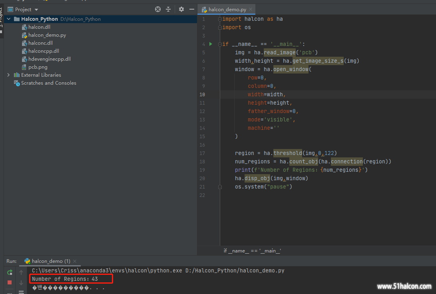Expand the External Libraries node

(8, 75)
